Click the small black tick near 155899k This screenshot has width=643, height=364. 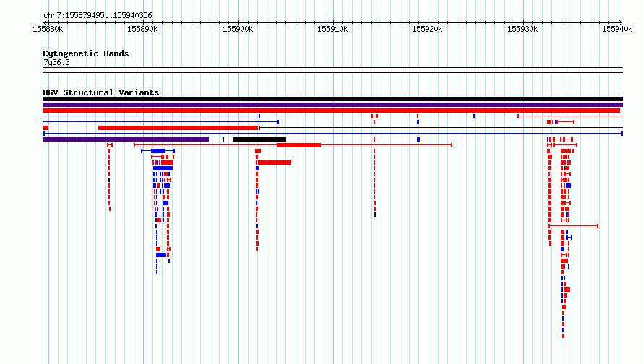[223, 139]
